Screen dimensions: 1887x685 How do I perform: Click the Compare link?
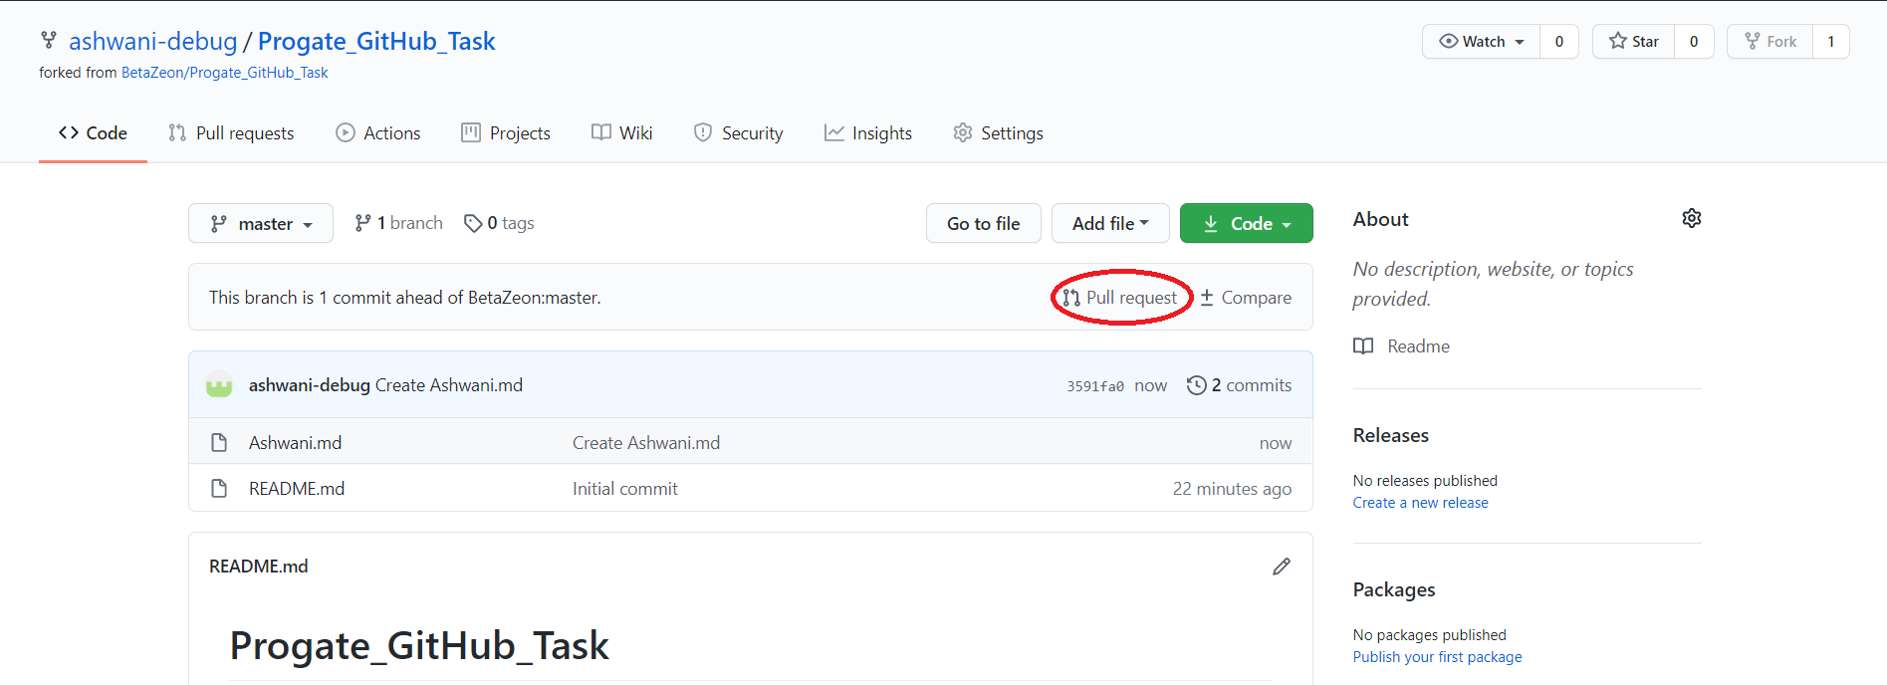(x=1246, y=298)
